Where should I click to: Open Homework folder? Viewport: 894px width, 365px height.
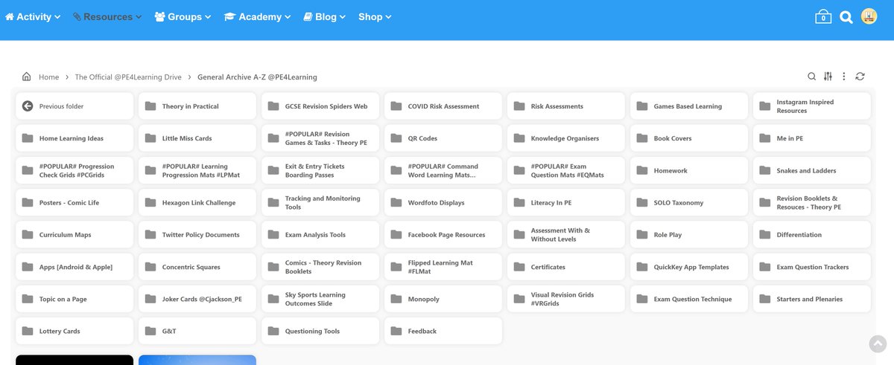(689, 170)
